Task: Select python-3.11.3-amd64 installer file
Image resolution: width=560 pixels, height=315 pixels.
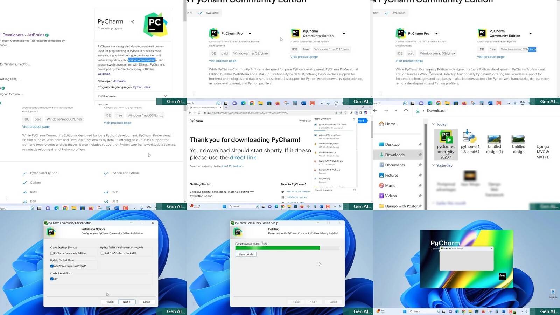Action: click(470, 142)
